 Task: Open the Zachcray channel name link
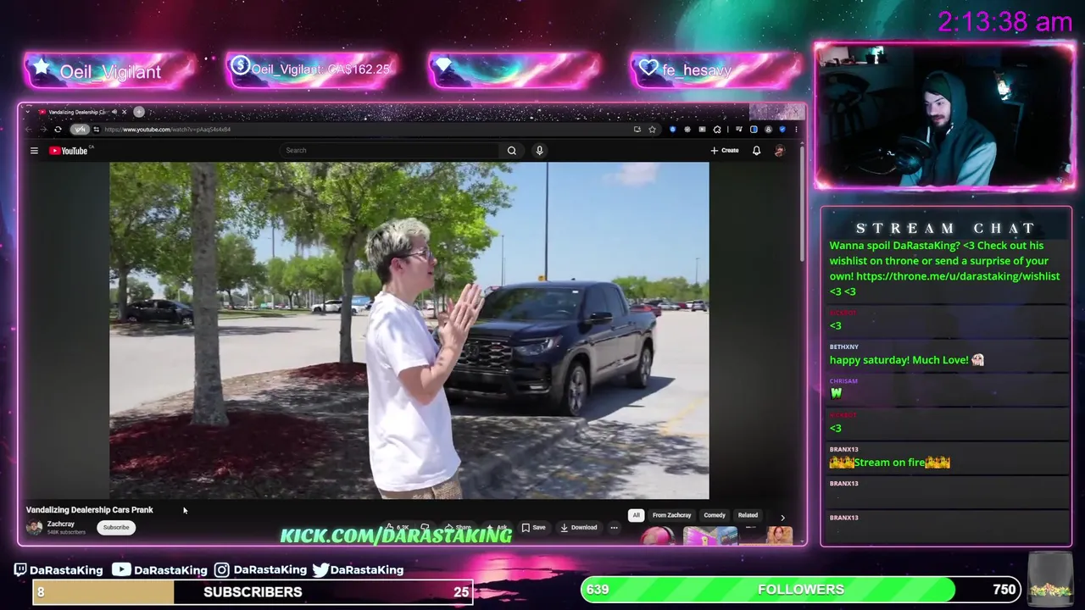pos(60,524)
